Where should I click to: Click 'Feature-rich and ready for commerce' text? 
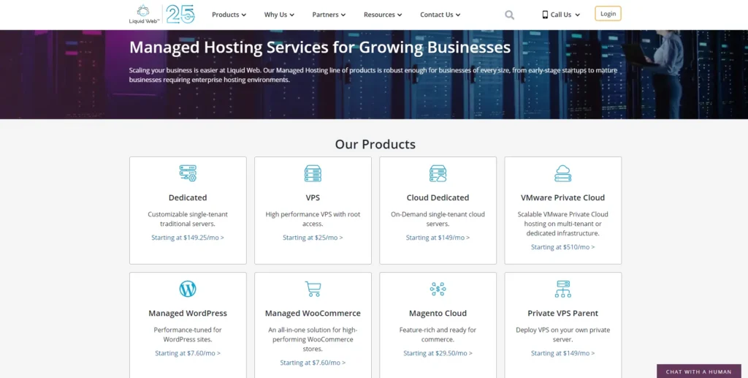(x=438, y=335)
